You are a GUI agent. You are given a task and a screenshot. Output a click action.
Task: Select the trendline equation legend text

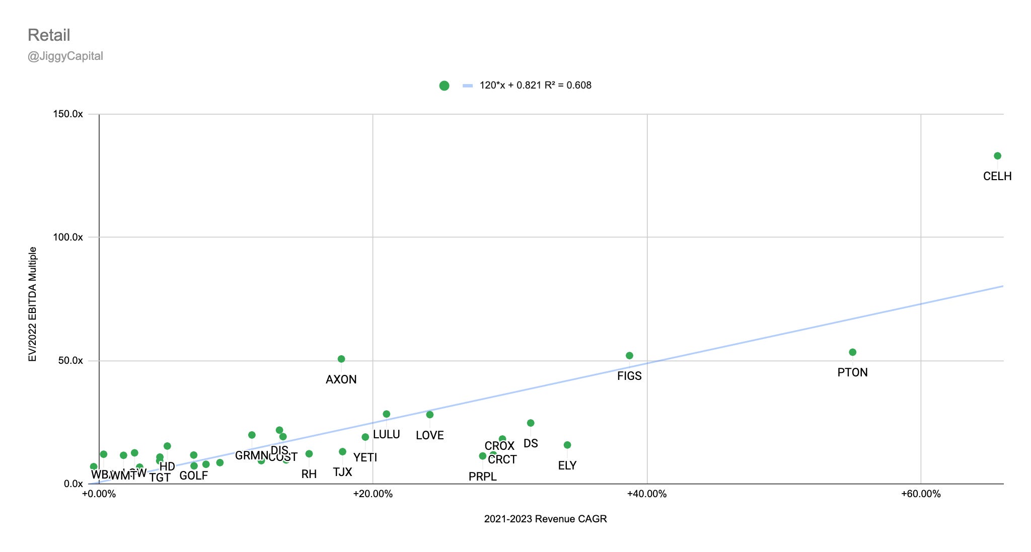tap(535, 86)
